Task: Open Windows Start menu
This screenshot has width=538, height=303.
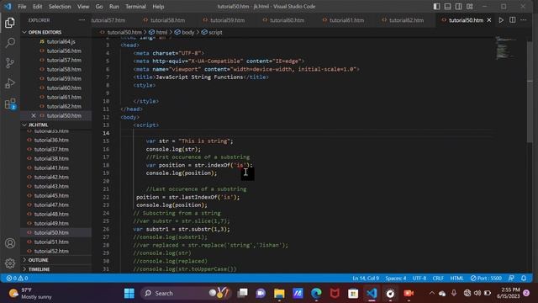Action: (129, 294)
